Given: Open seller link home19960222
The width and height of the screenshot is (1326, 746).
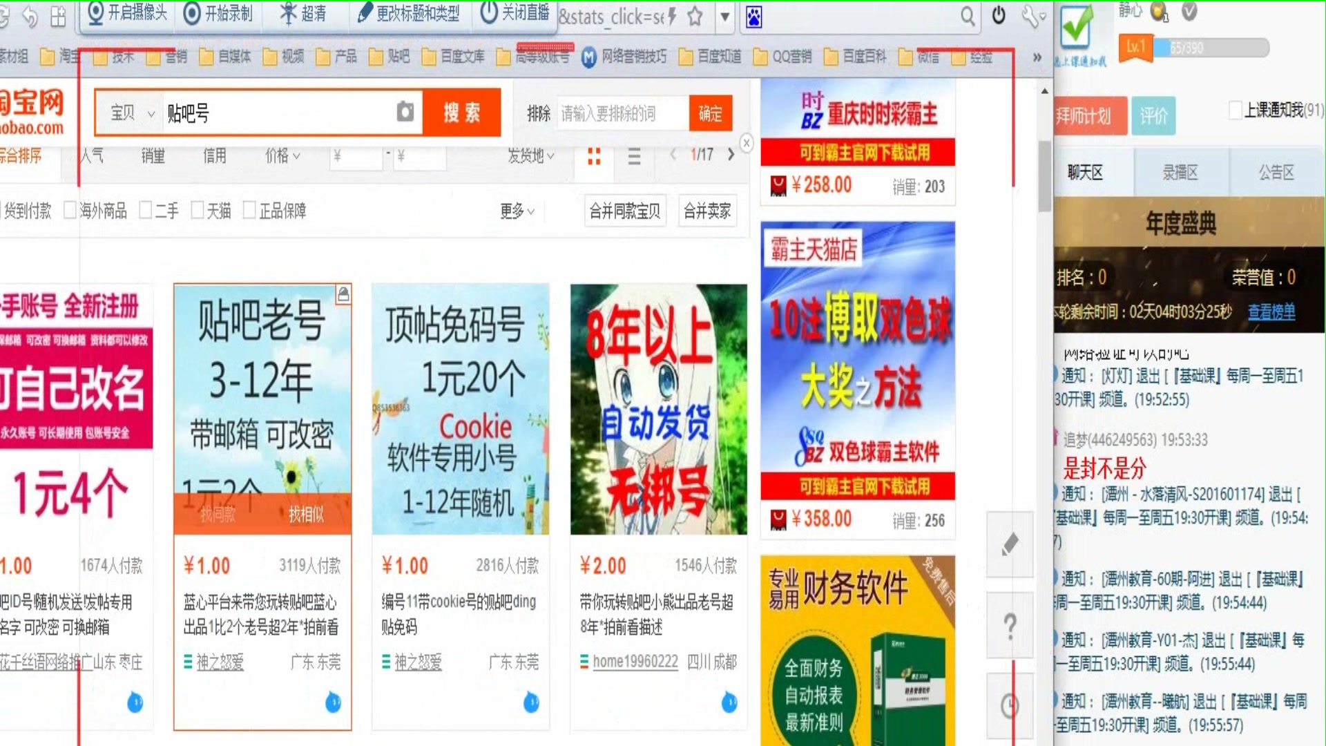Looking at the screenshot, I should (x=635, y=662).
